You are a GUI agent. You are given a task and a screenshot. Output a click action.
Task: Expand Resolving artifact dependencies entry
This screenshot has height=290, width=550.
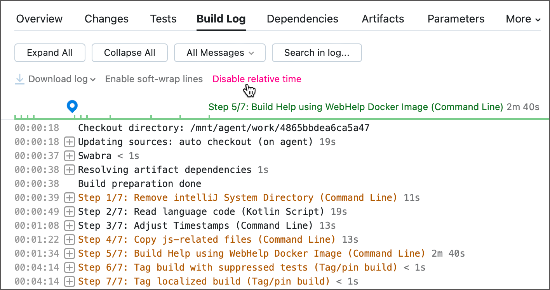(69, 170)
